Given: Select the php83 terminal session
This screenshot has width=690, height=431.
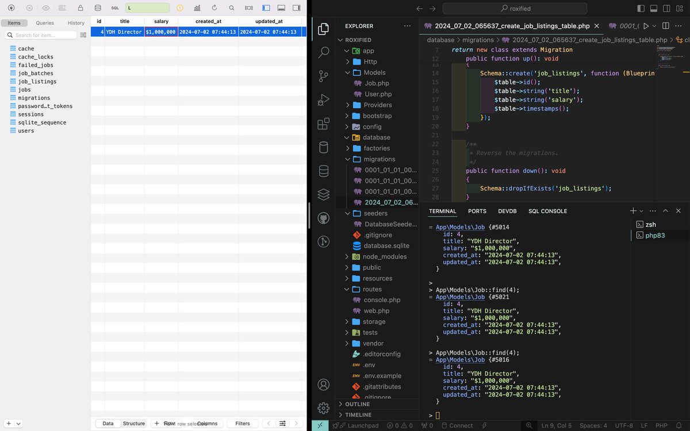Looking at the screenshot, I should (x=655, y=236).
